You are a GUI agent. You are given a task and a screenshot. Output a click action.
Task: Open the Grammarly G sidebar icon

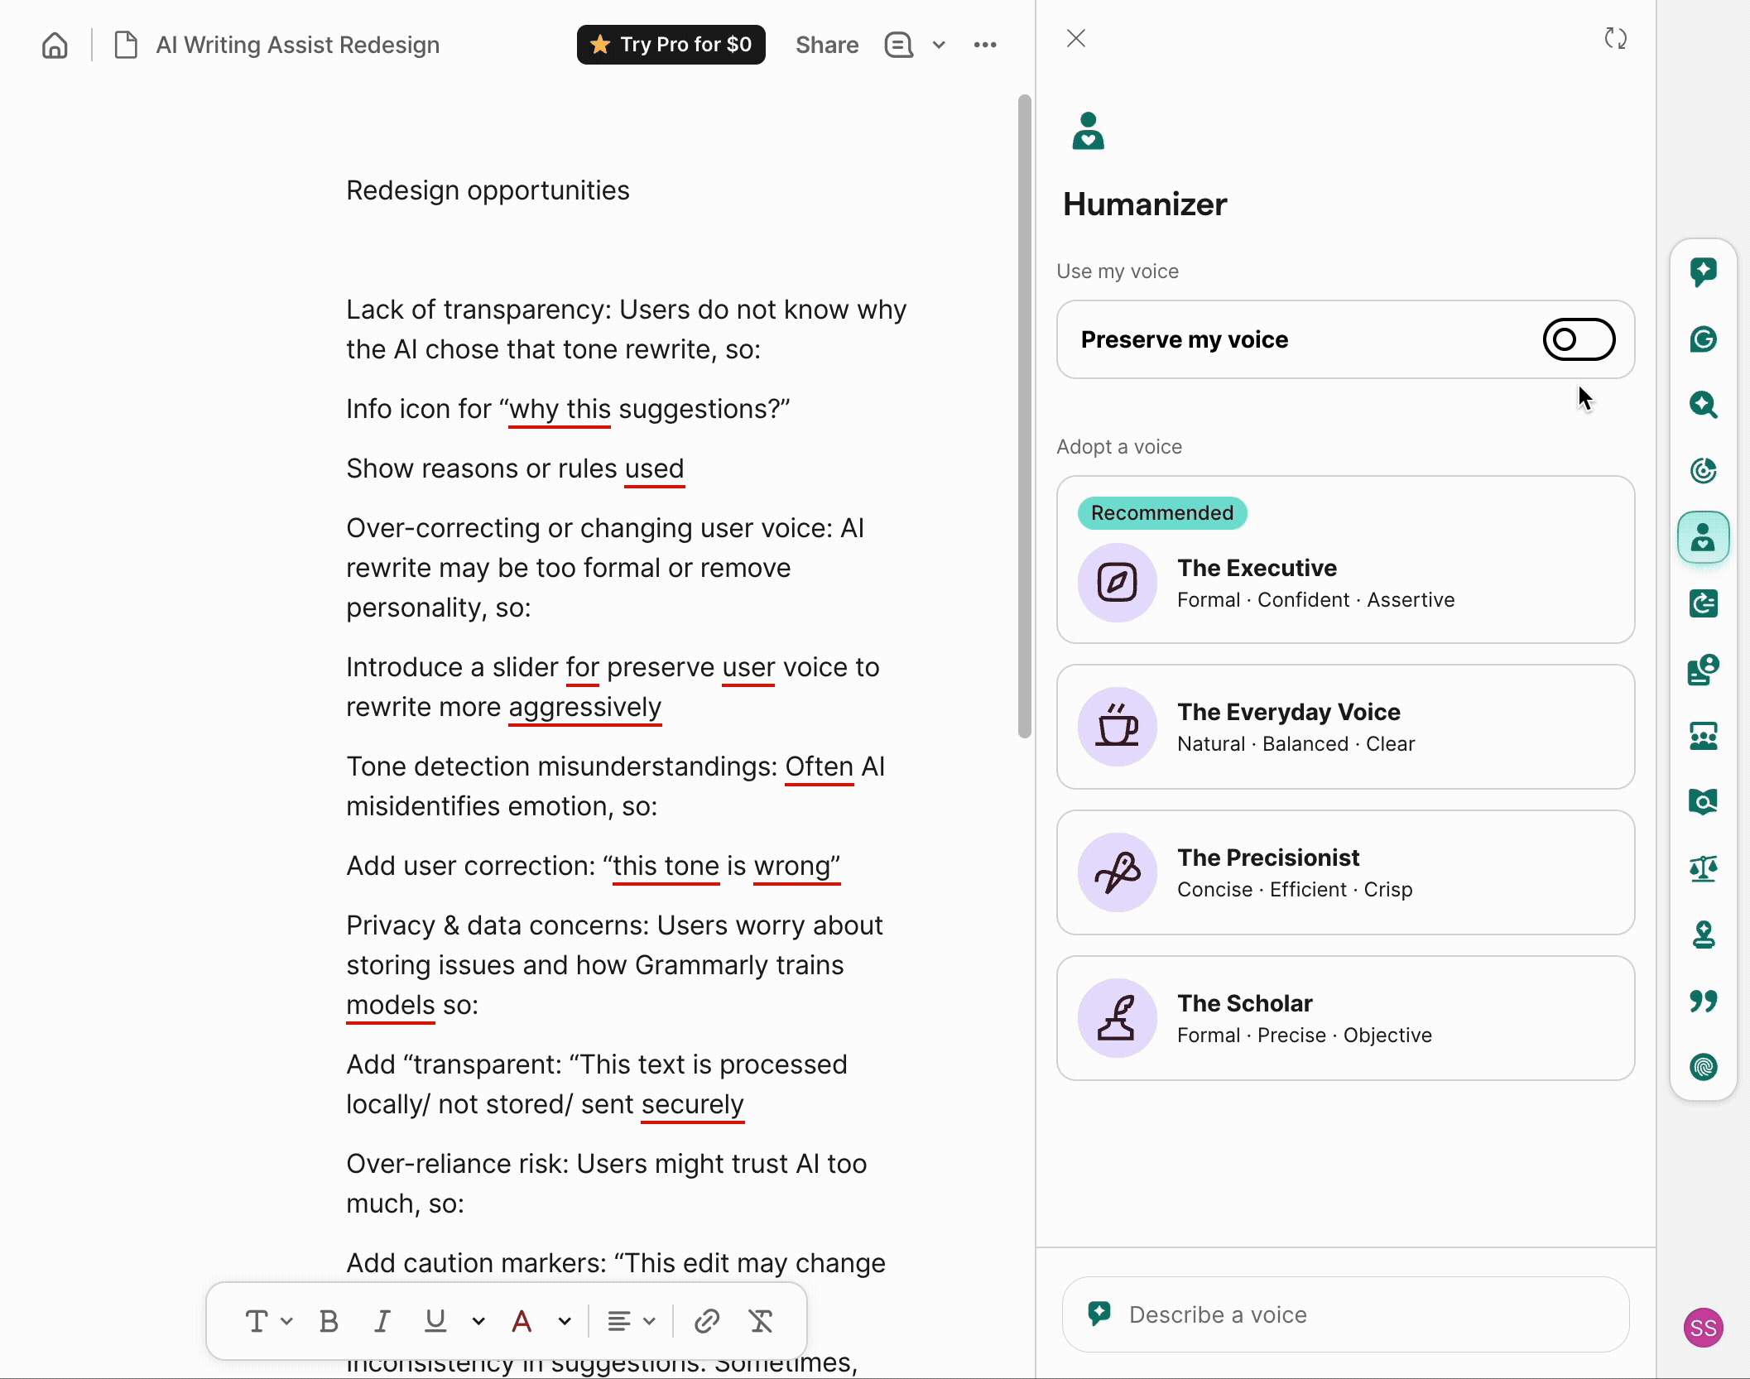click(1703, 339)
